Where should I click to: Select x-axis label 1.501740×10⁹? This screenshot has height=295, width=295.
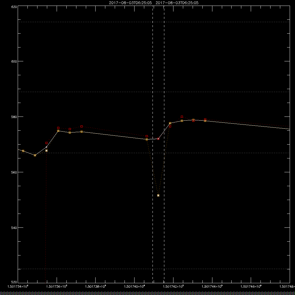[x=135, y=286]
